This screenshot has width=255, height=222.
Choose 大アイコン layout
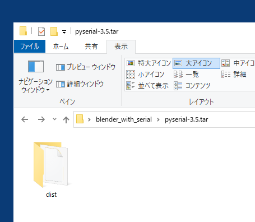[x=196, y=63]
